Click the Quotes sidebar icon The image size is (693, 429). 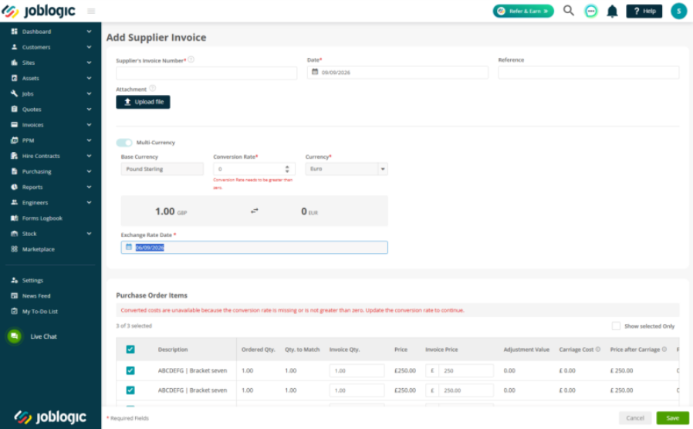(14, 109)
